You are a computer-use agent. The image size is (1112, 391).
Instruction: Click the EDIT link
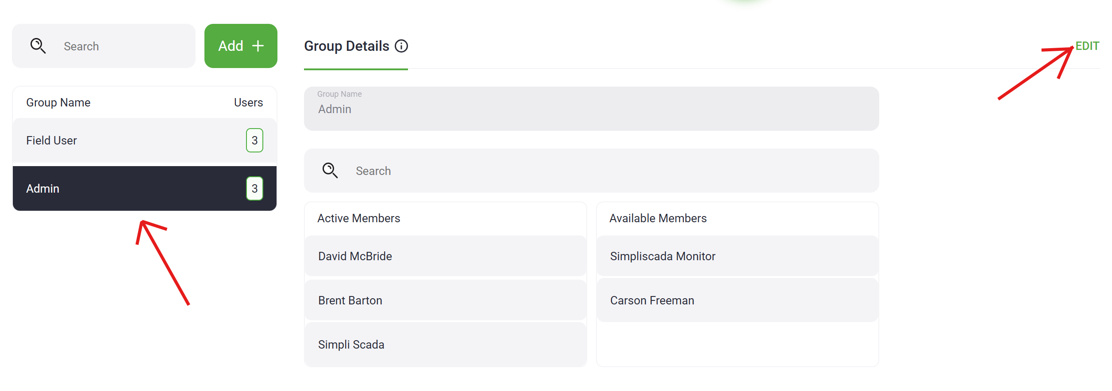1087,46
